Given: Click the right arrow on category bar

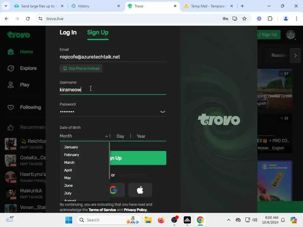Looking at the screenshot, I should [x=295, y=56].
